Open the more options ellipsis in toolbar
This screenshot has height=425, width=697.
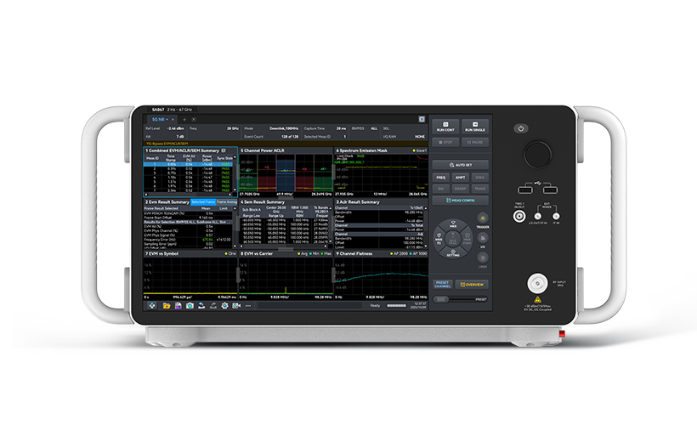[x=247, y=305]
